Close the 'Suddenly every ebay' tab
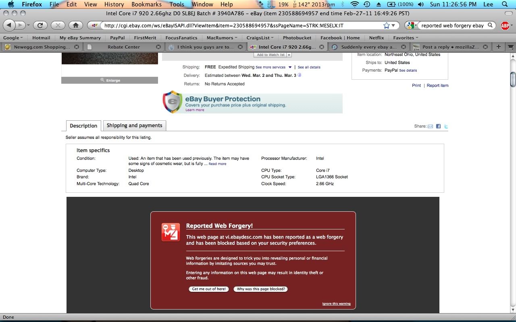Image resolution: width=516 pixels, height=322 pixels. point(404,47)
